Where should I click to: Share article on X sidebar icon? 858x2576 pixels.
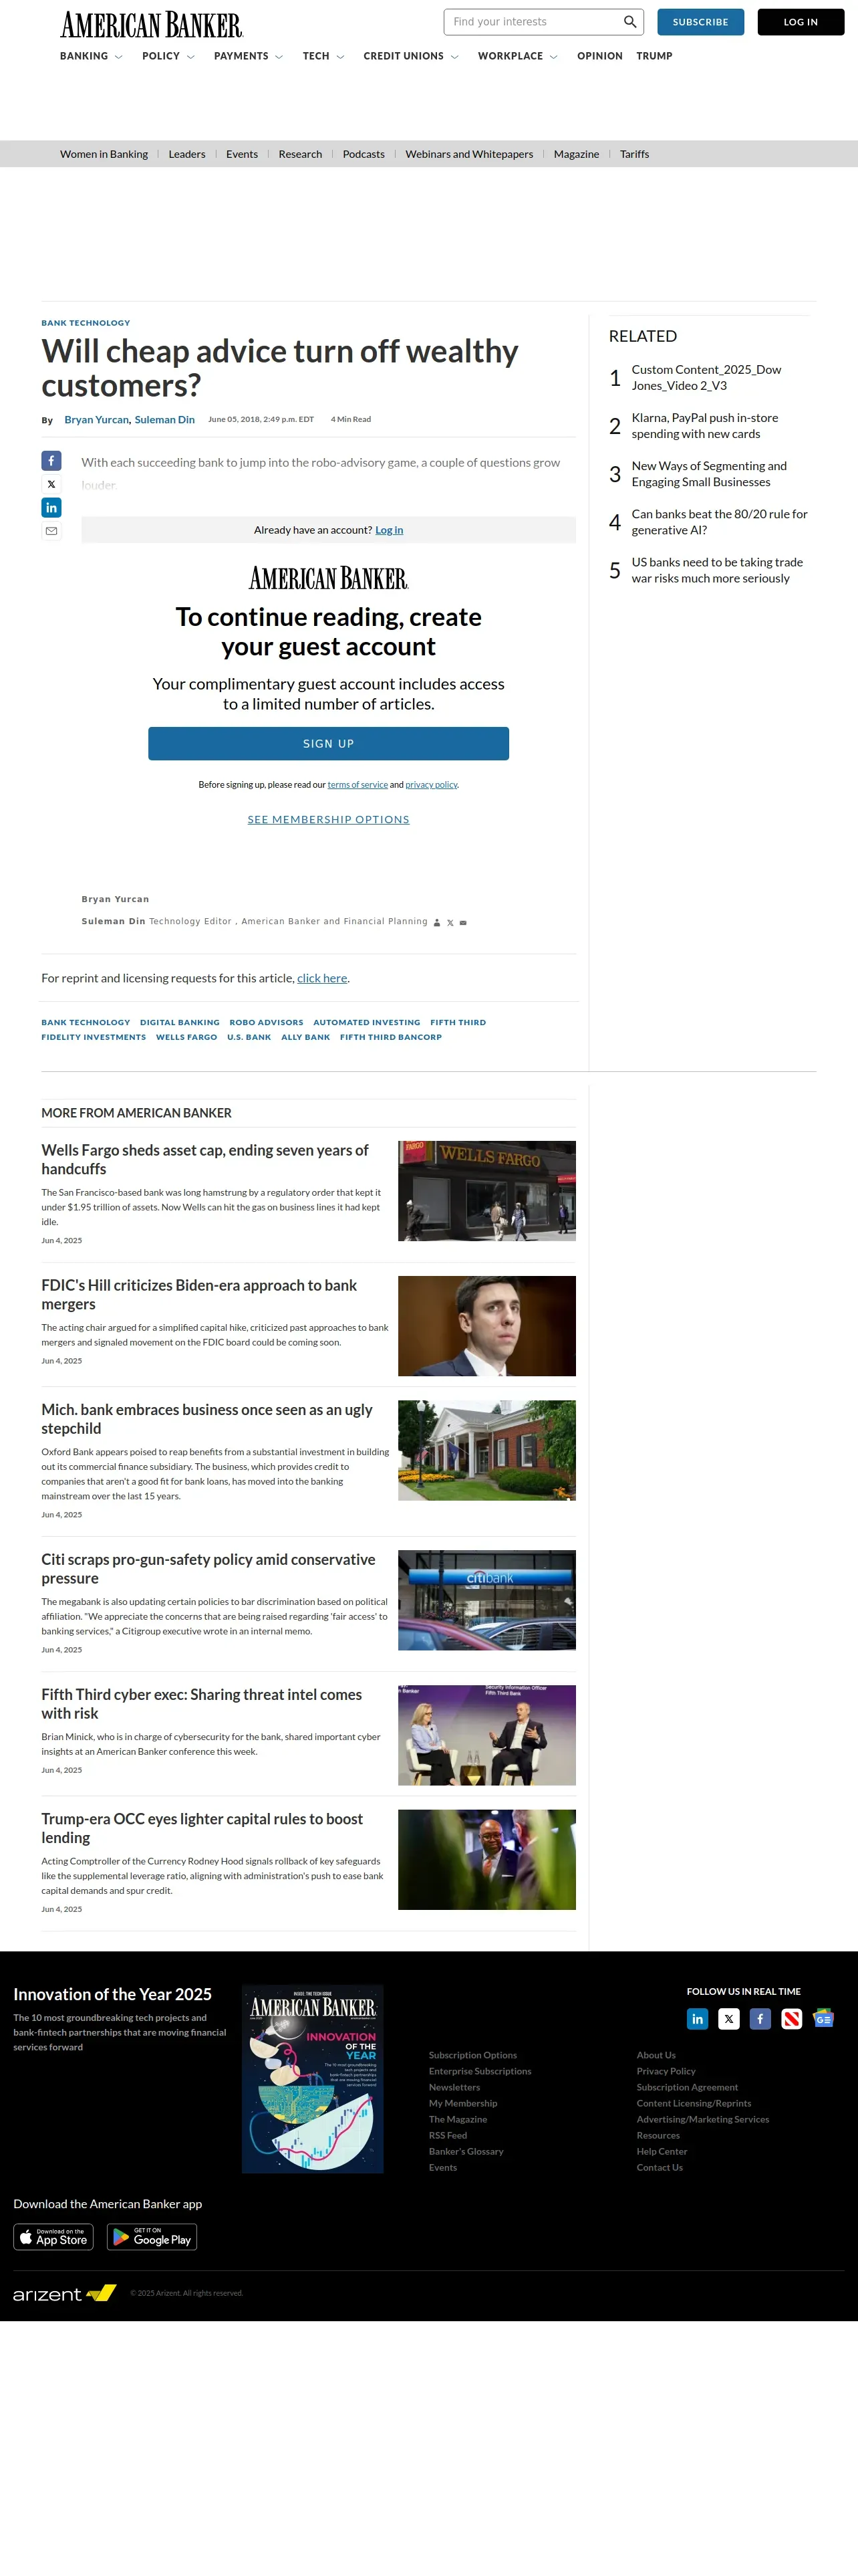pos(51,484)
